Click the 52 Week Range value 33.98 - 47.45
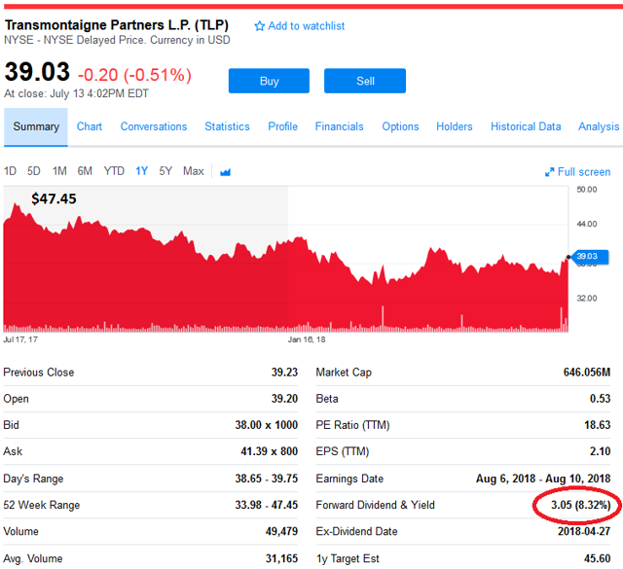 pyautogui.click(x=266, y=505)
